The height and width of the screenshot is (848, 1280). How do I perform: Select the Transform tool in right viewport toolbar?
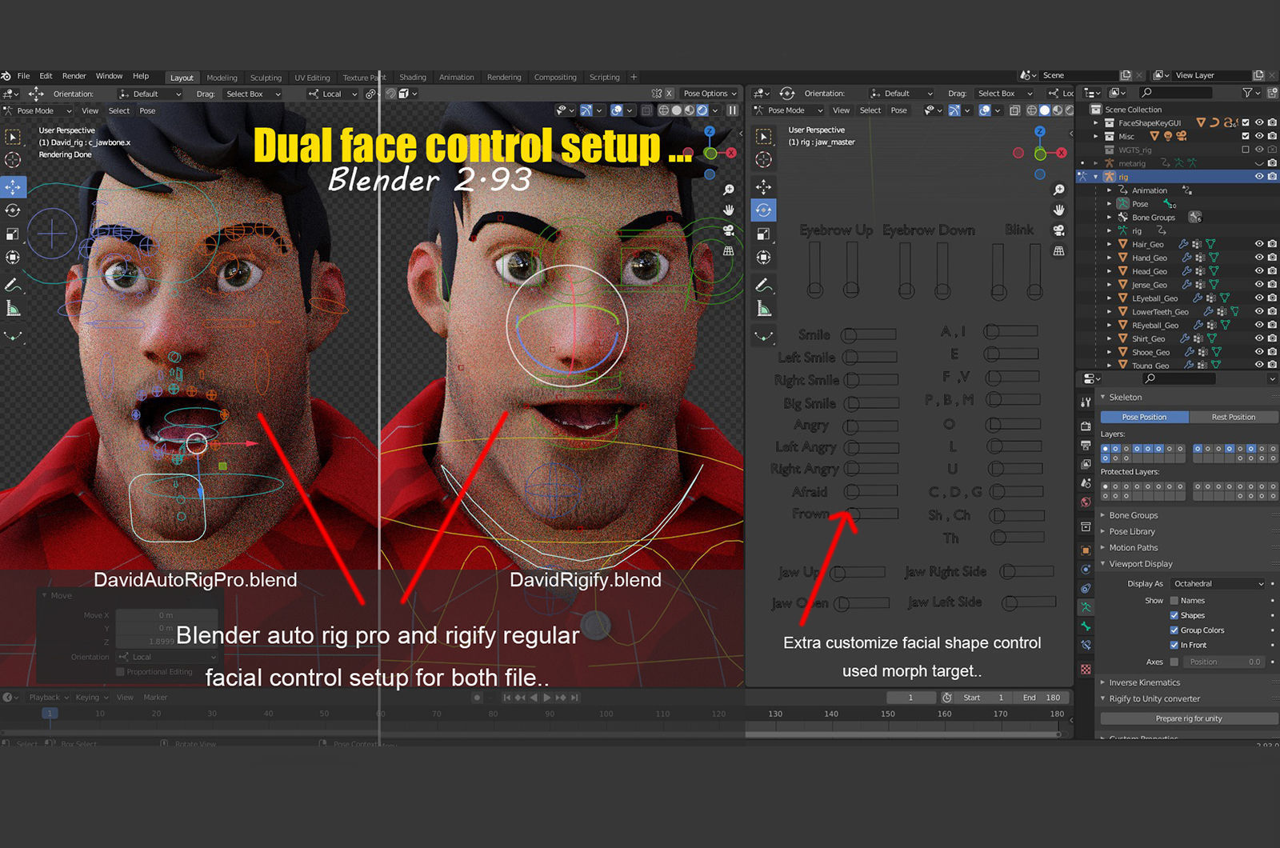[x=764, y=257]
